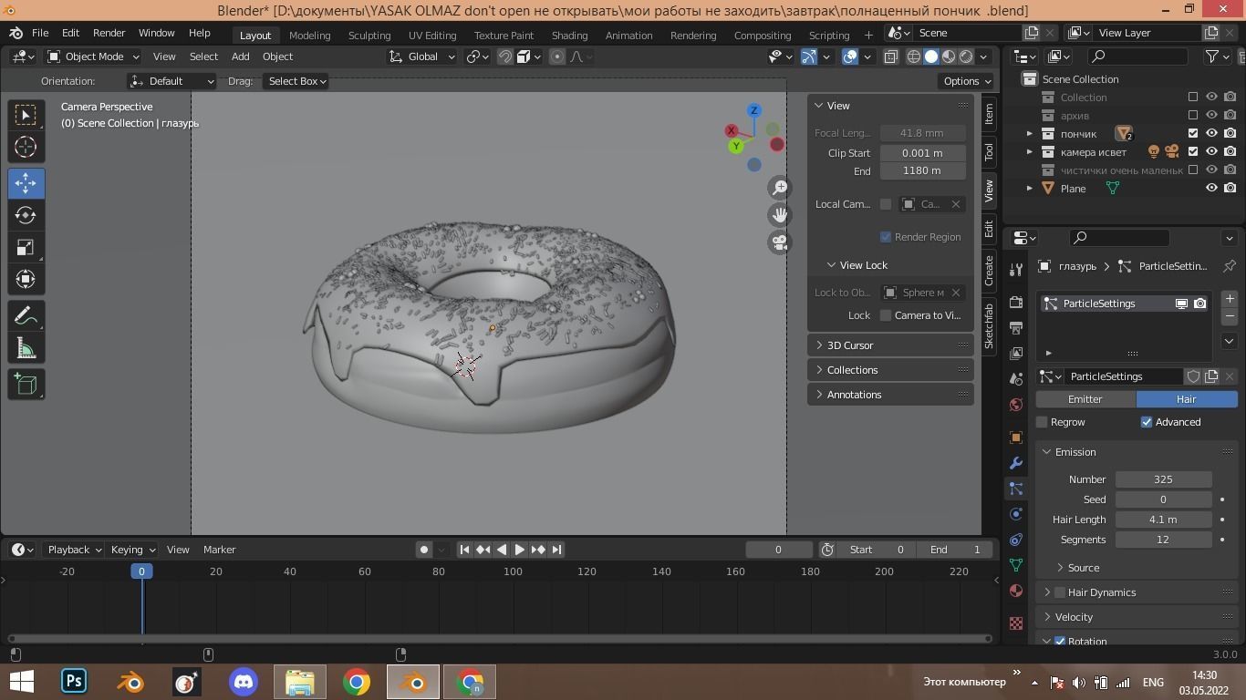The image size is (1246, 700).
Task: Open the Physics properties tab
Action: click(x=1016, y=514)
